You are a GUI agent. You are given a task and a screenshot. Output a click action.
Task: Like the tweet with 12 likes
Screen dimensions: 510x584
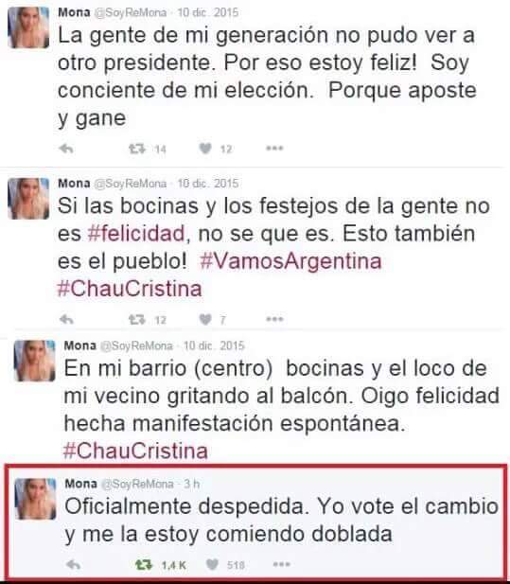pyautogui.click(x=205, y=149)
